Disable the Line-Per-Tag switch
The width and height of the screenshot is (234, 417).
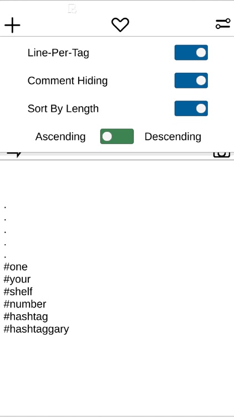191,53
